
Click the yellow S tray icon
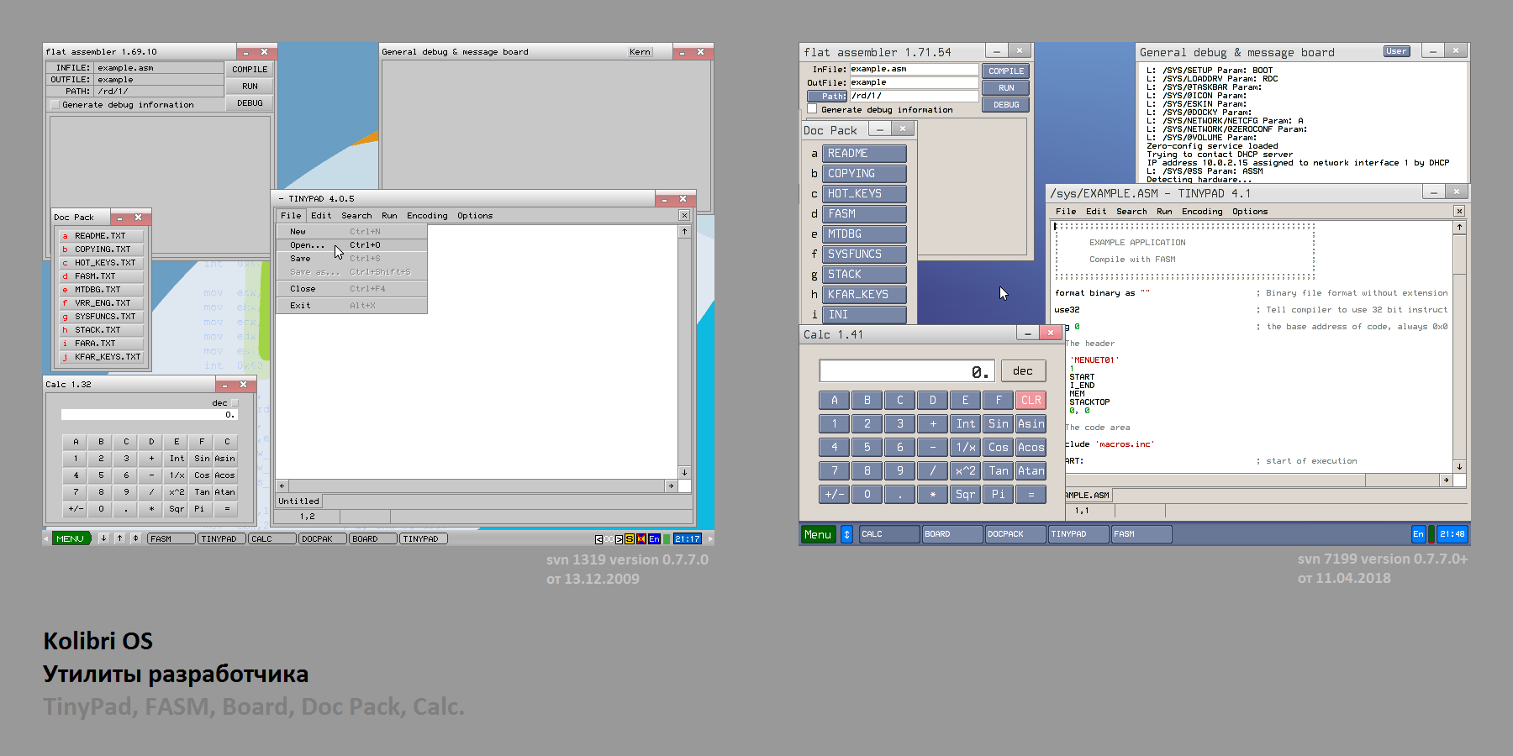coord(630,539)
